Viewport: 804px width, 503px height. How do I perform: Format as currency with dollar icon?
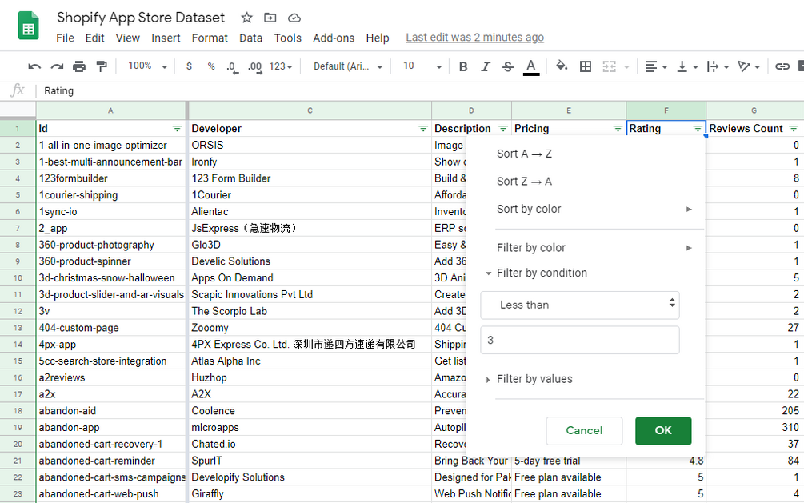pos(190,66)
